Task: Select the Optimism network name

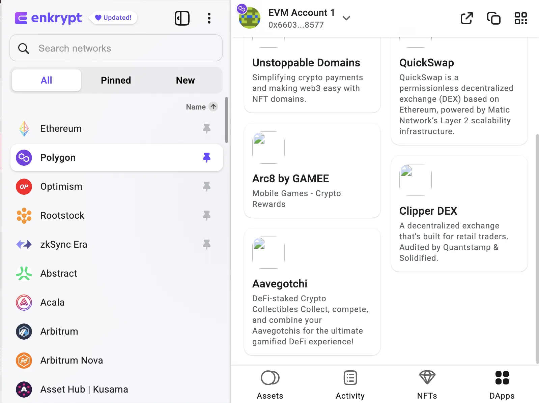Action: (x=61, y=187)
